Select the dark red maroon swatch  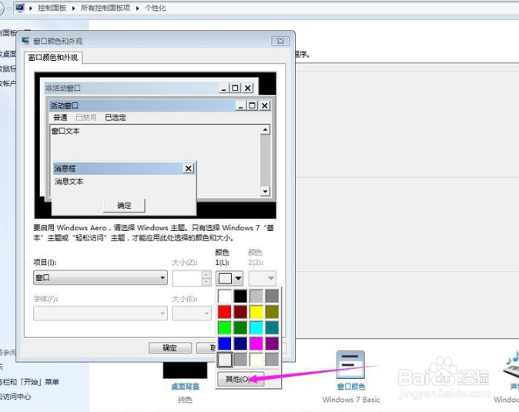tap(240, 312)
